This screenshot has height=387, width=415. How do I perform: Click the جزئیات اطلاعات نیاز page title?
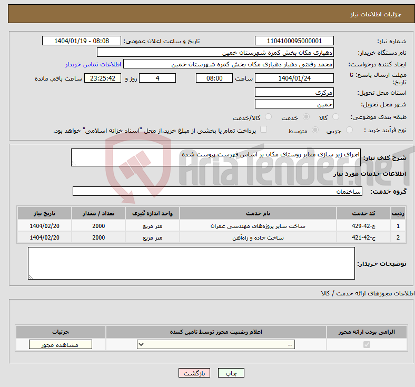(x=376, y=14)
